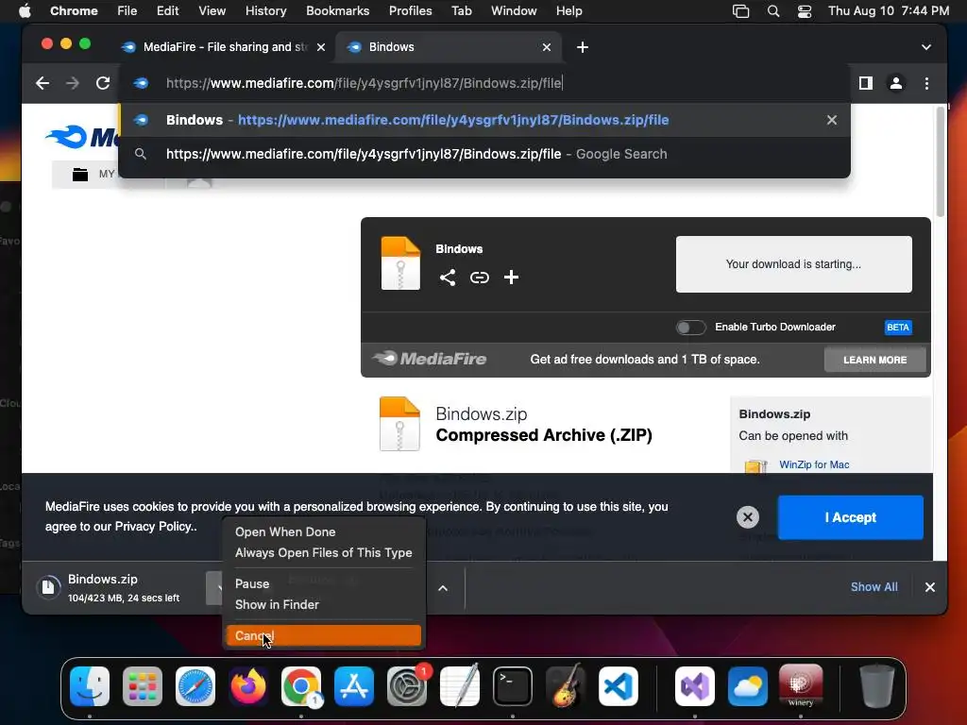Open Firefox from the Dock
The image size is (967, 725).
(248, 685)
